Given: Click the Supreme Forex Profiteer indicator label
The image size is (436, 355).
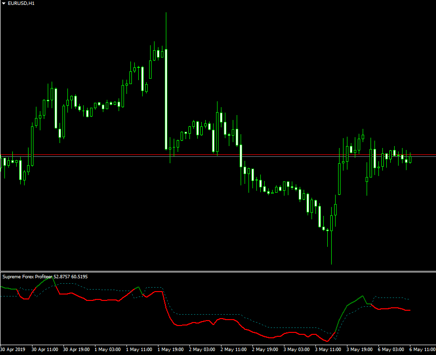Looking at the screenshot, I should (28, 277).
